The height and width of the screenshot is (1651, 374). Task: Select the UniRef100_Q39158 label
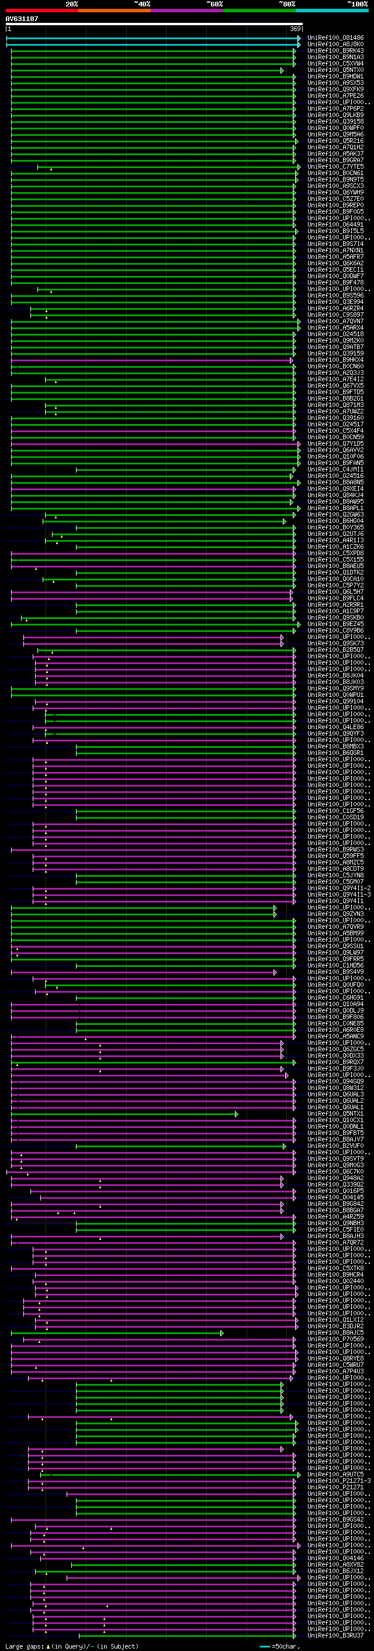pos(335,122)
